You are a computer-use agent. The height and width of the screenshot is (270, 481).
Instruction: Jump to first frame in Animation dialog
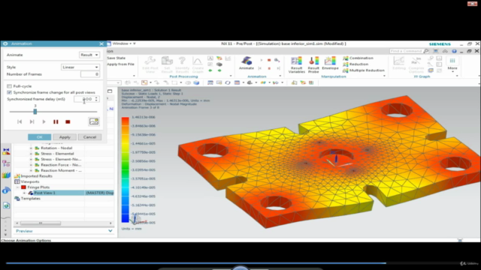[20, 121]
